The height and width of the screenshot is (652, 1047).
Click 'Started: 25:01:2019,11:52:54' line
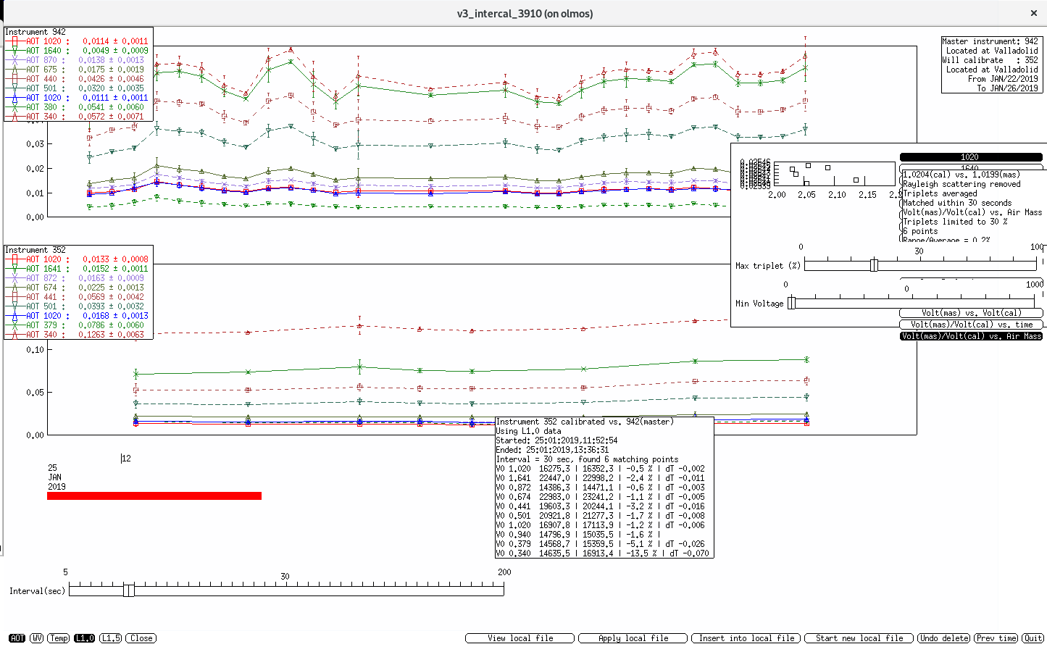click(556, 440)
